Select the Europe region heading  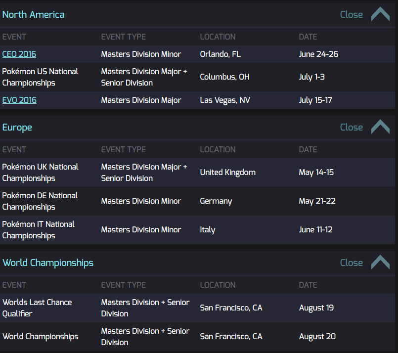pyautogui.click(x=17, y=128)
